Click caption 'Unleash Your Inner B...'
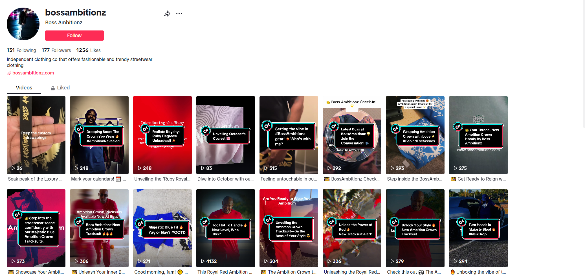Image resolution: width=585 pixels, height=277 pixels. point(98,272)
